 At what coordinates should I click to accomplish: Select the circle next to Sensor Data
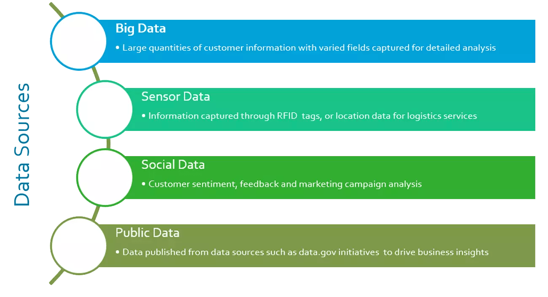point(104,109)
